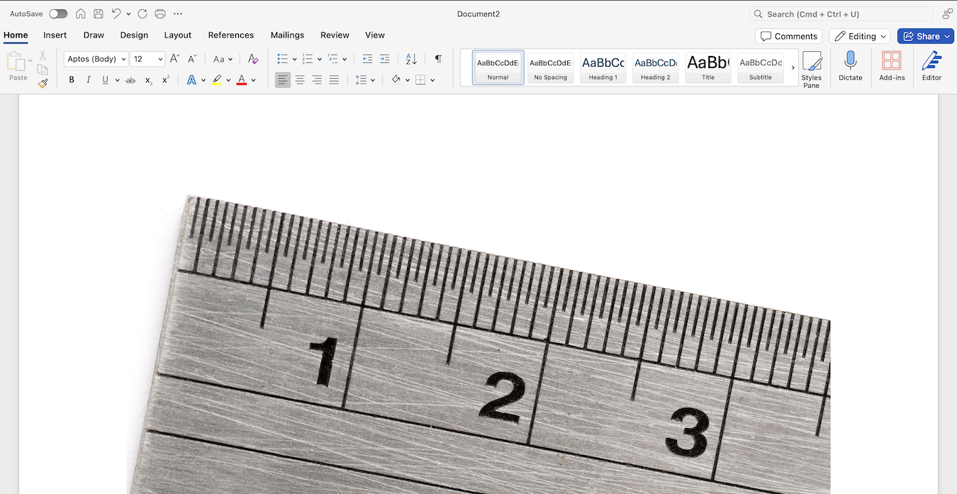957x494 pixels.
Task: Switch to the Insert tab
Action: [x=55, y=35]
